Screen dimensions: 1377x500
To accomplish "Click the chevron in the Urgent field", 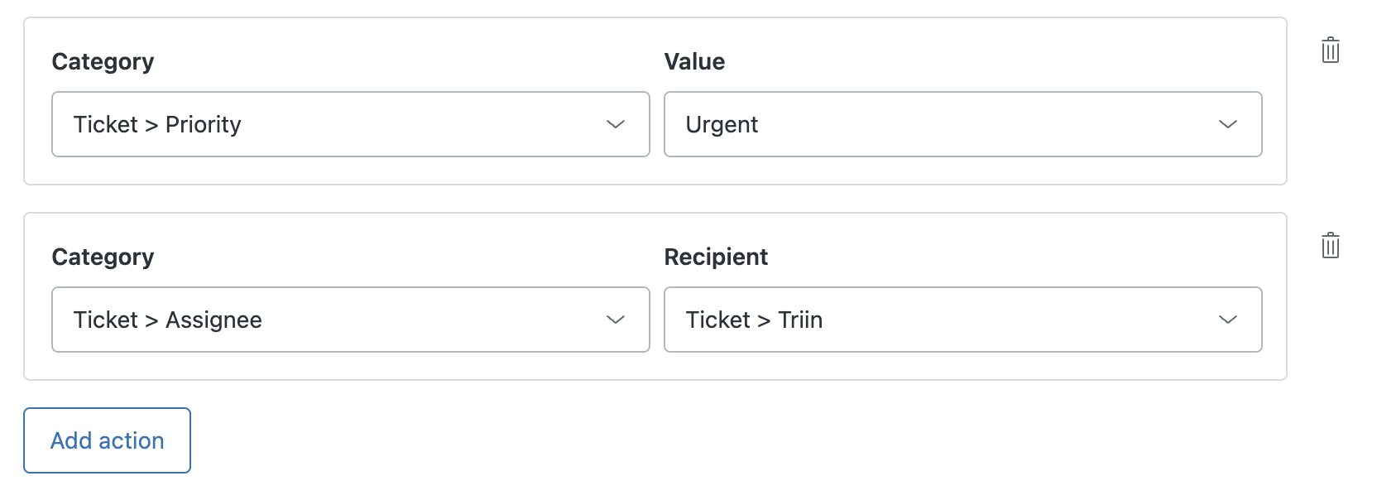I will pyautogui.click(x=1227, y=124).
